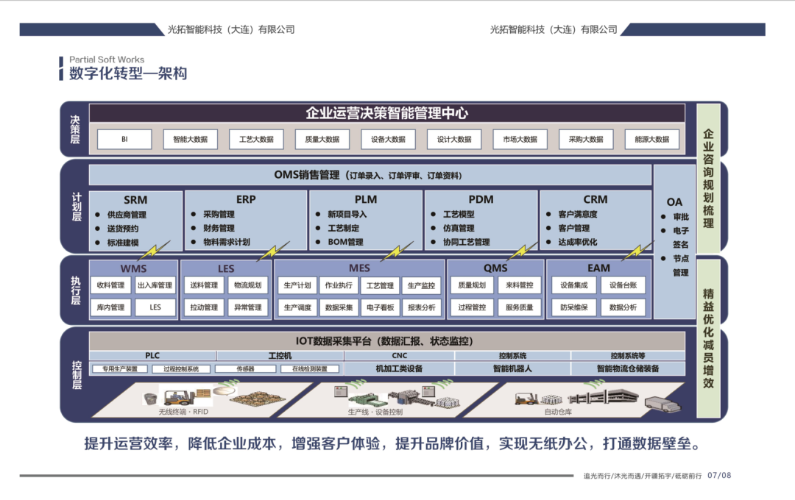
Task: Click the OA column heading
Action: tap(674, 202)
